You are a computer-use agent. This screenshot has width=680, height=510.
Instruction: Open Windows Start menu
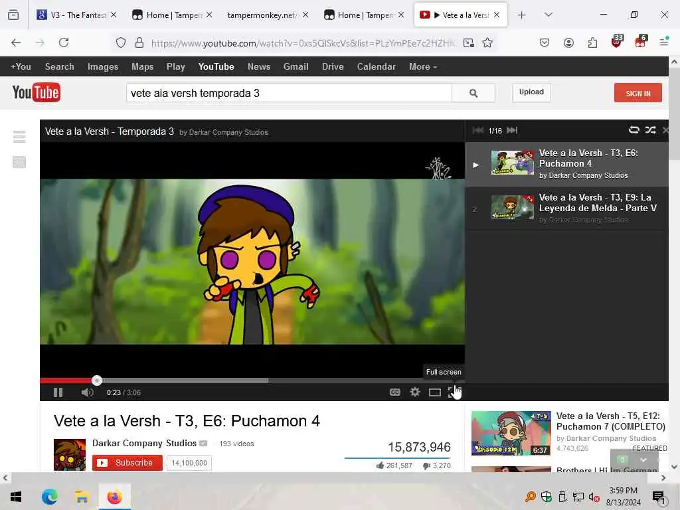pos(16,497)
